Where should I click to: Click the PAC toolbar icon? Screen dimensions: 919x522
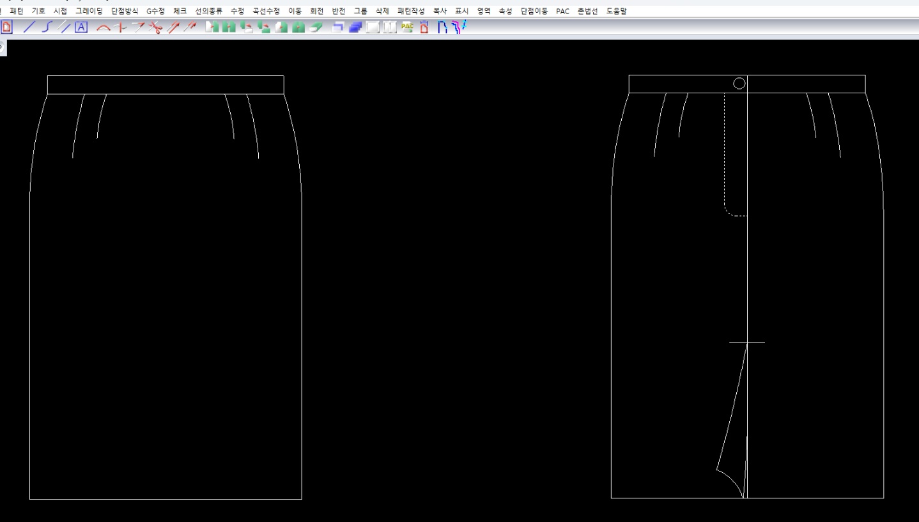(407, 27)
